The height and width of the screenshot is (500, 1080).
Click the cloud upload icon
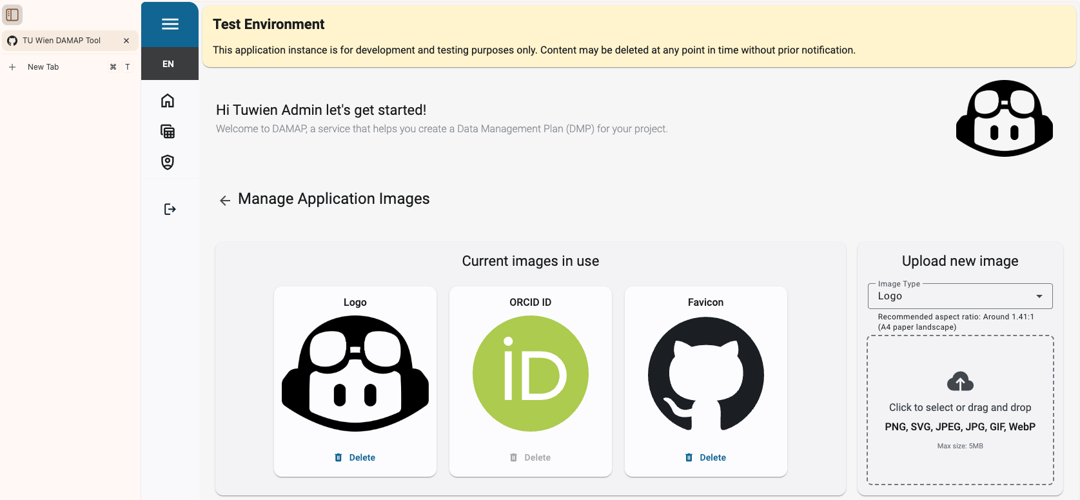960,382
